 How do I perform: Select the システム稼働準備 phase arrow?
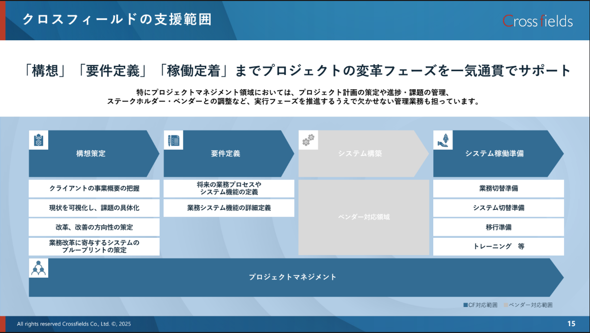coord(498,154)
